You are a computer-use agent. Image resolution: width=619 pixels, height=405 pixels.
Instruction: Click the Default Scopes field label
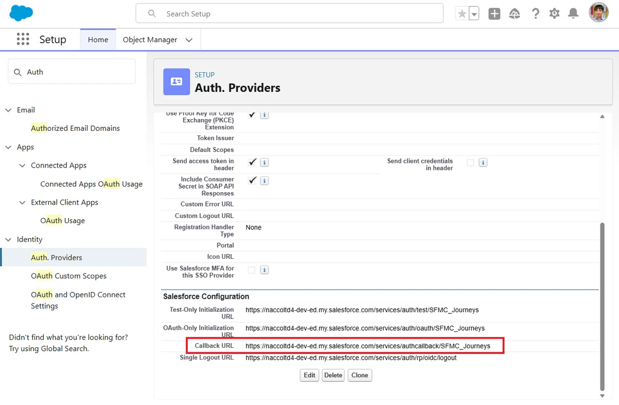(212, 149)
